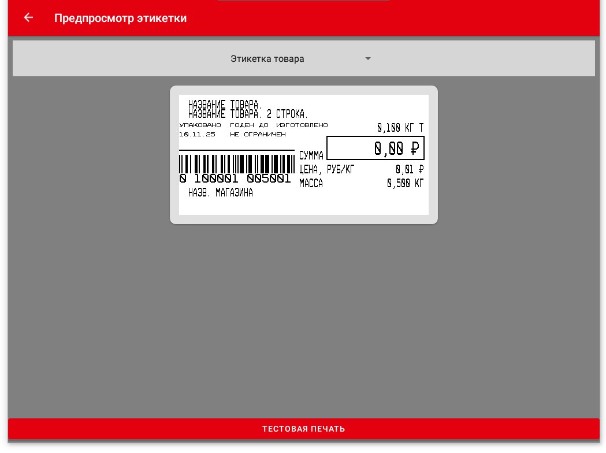Screen dimensions: 606x453
Task: Select the mass value 0,500 КГ
Action: (x=406, y=183)
